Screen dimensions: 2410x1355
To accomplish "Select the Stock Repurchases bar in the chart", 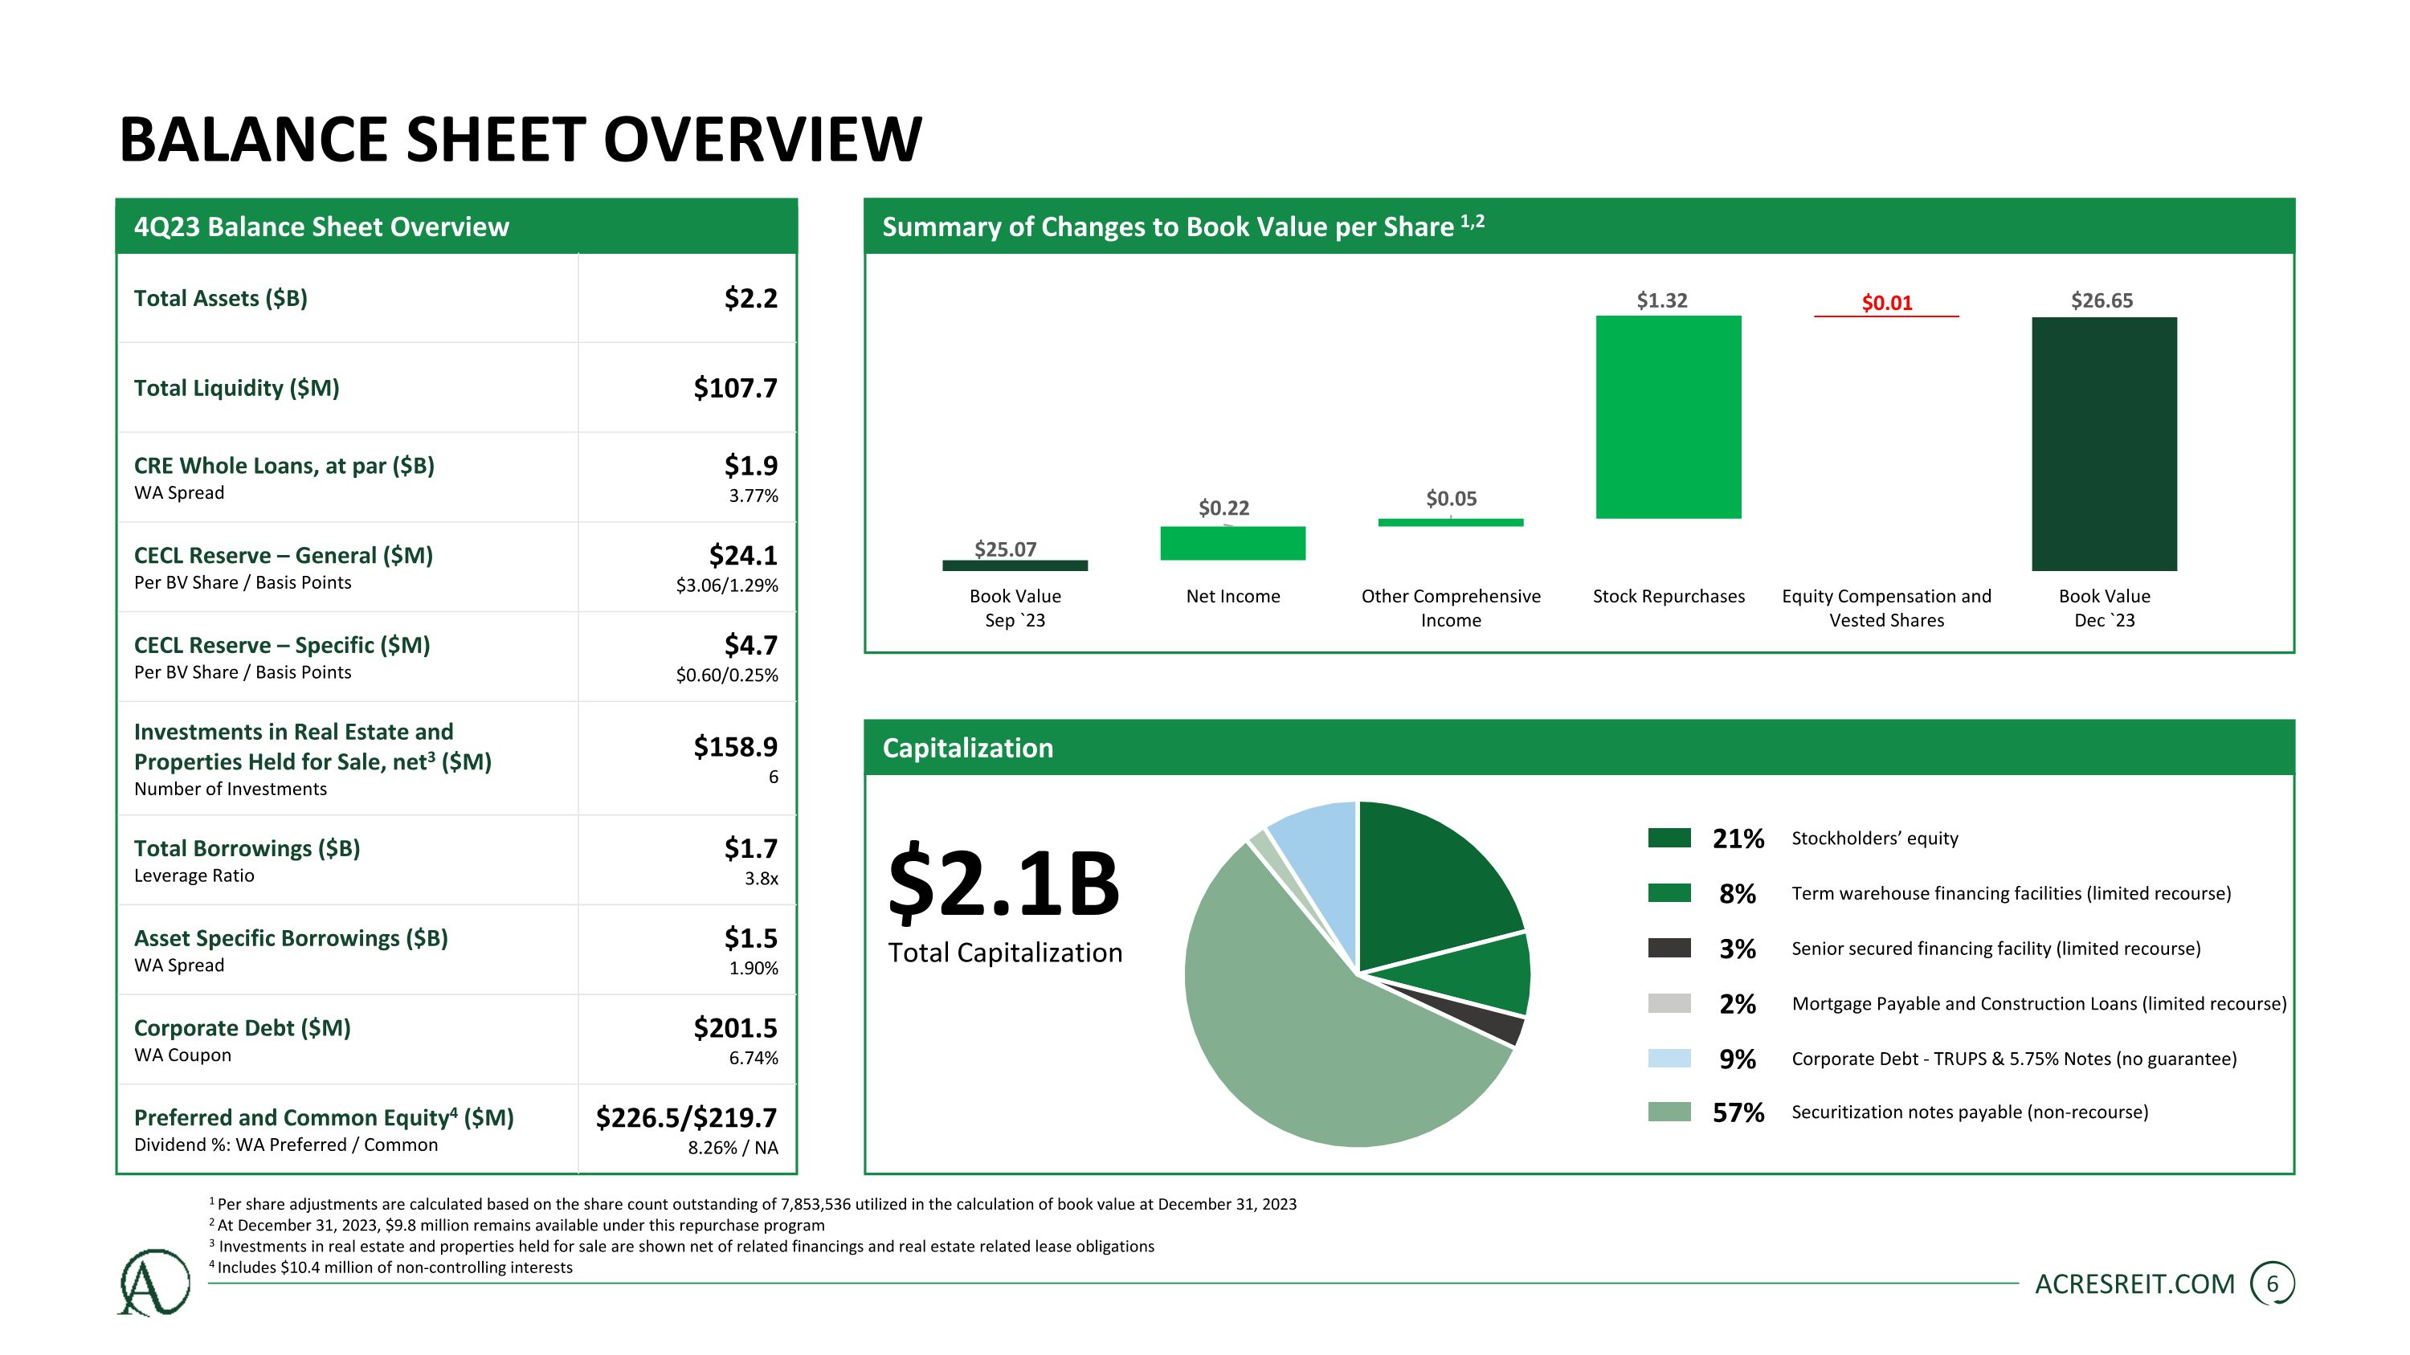I will click(1668, 417).
